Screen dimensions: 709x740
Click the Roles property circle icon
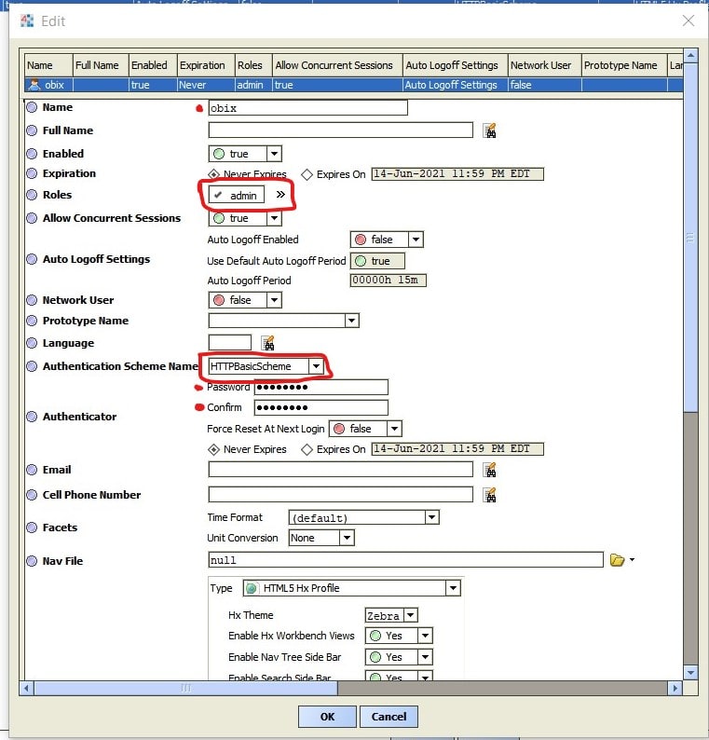(32, 195)
